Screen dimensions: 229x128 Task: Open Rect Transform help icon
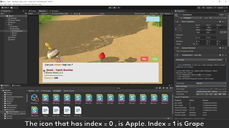220,22
